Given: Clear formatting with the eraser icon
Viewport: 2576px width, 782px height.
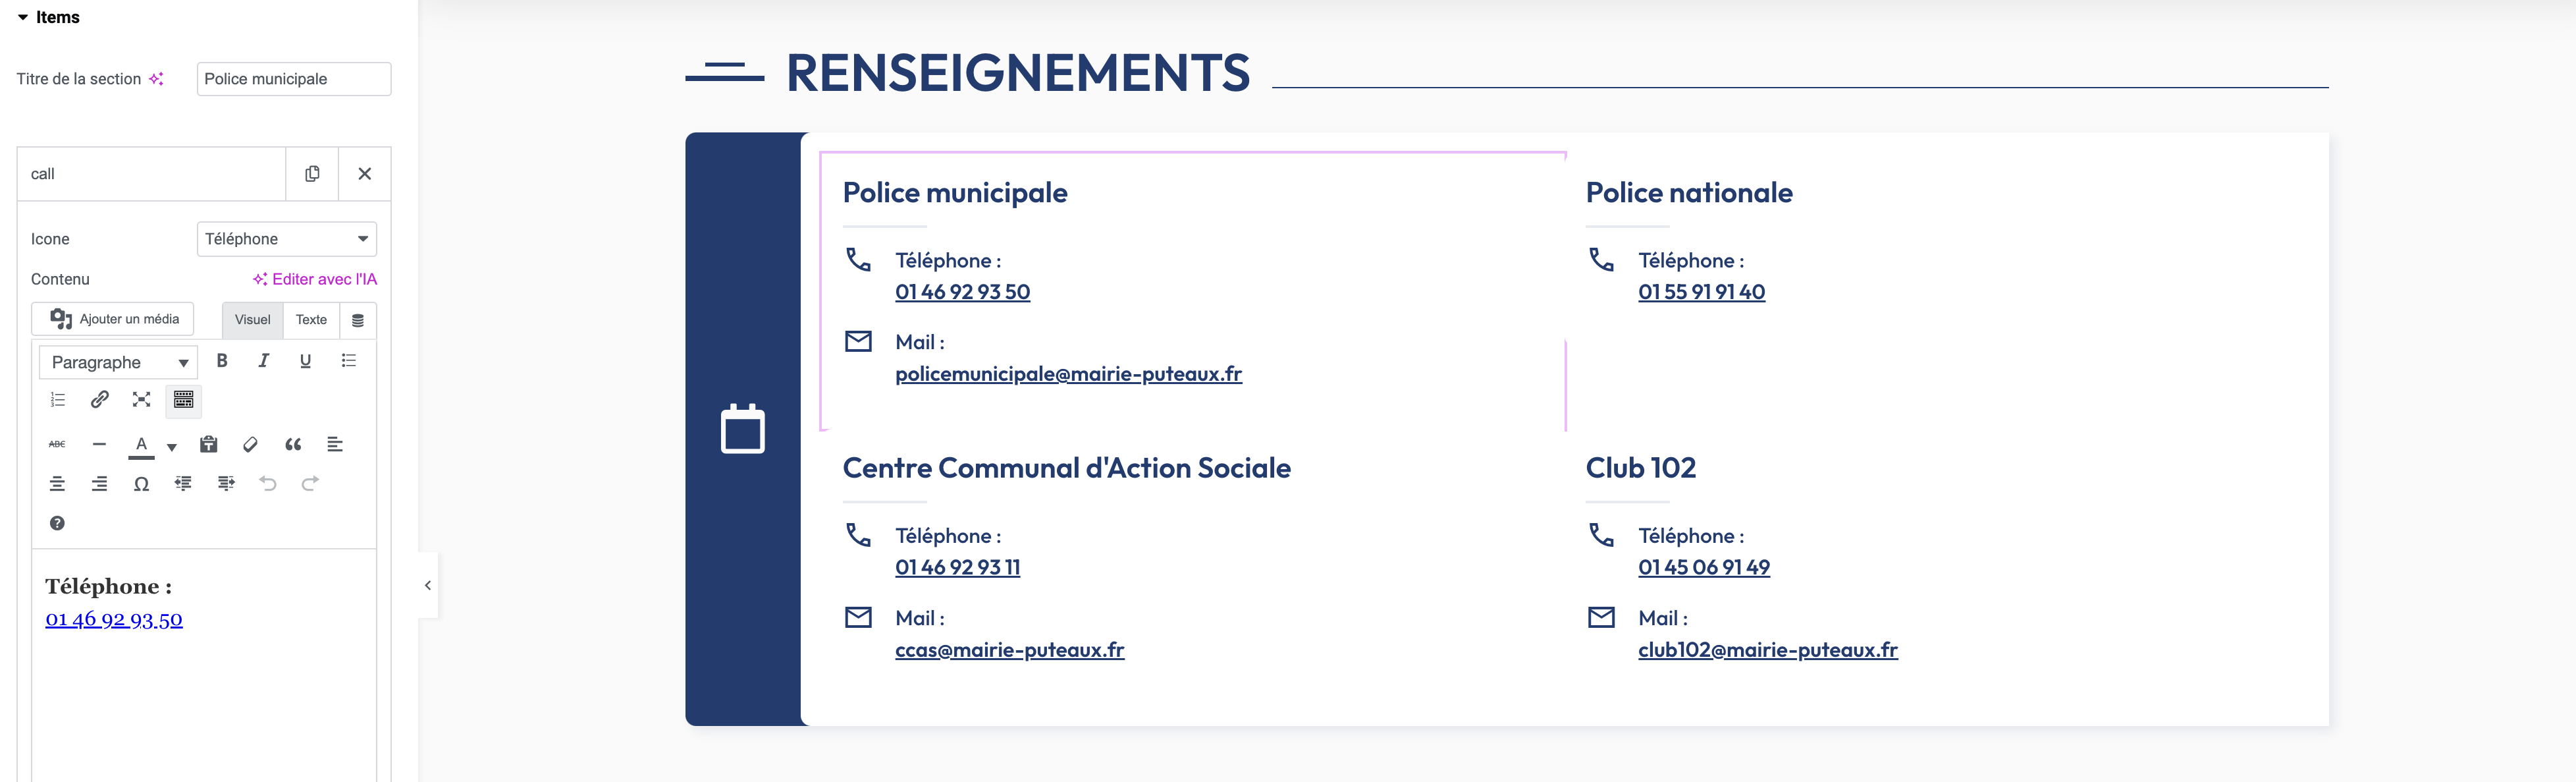Looking at the screenshot, I should 251,444.
